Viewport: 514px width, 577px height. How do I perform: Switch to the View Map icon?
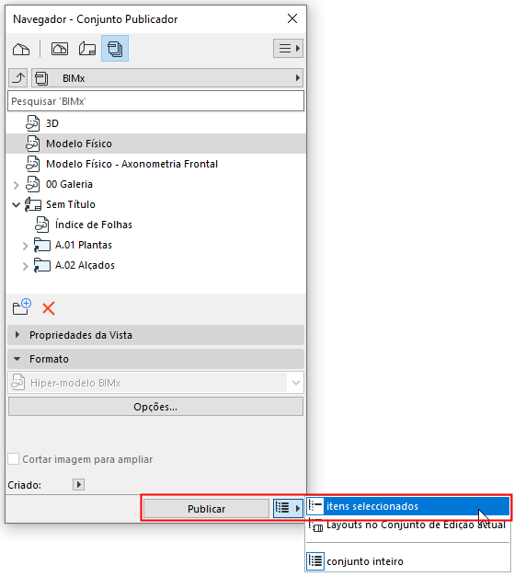click(x=60, y=49)
